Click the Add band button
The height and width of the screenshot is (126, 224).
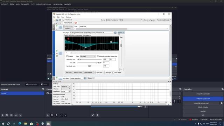click(69, 72)
